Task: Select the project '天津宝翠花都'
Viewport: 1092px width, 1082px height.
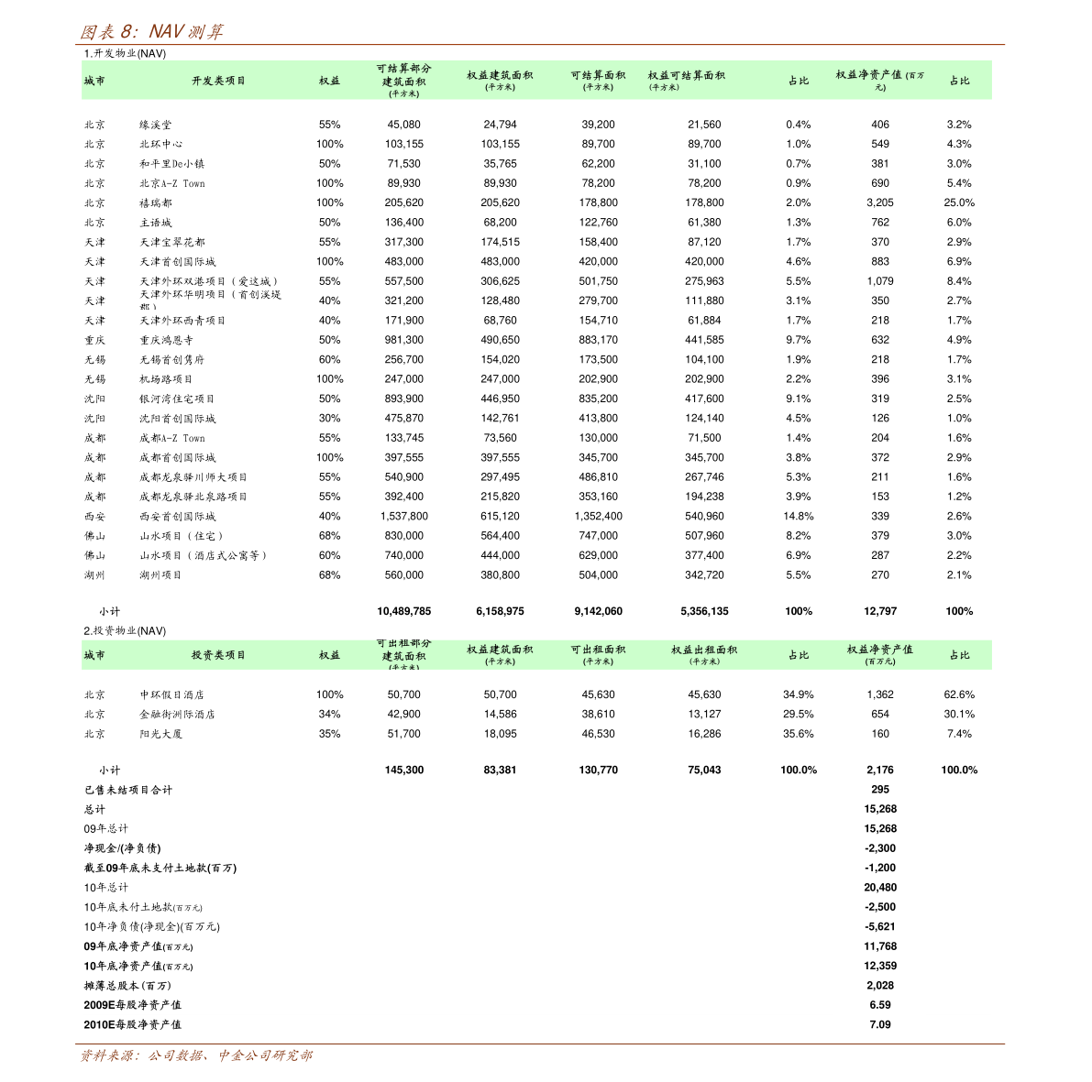Action: click(x=172, y=242)
